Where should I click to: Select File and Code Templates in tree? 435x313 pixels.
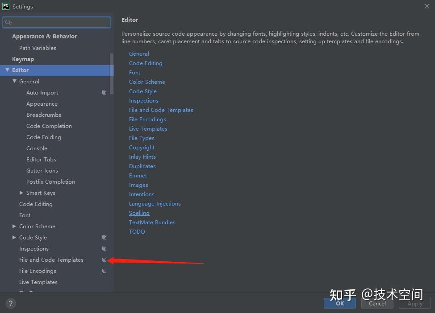(x=51, y=259)
